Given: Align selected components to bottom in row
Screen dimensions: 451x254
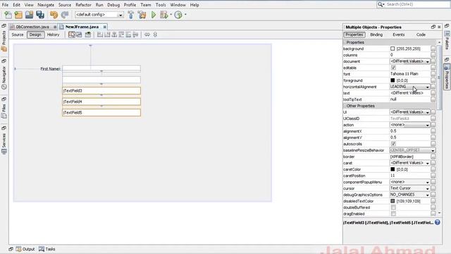Looking at the screenshot, I should click(128, 35).
